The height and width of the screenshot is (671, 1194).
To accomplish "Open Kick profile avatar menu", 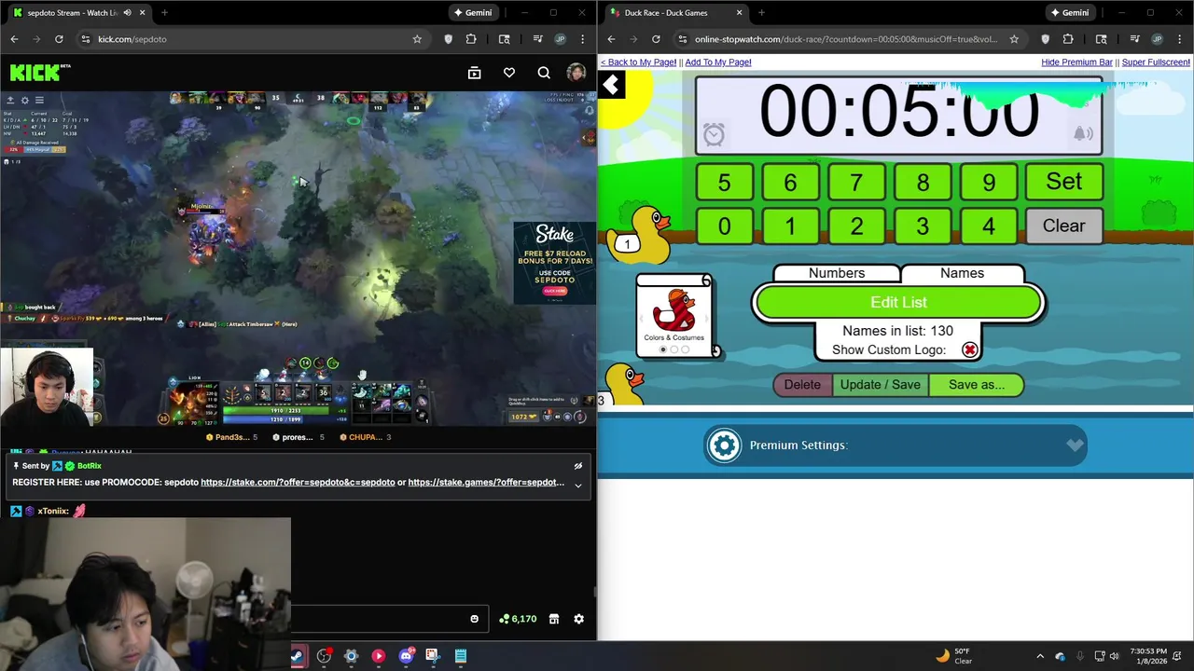I will click(x=576, y=73).
